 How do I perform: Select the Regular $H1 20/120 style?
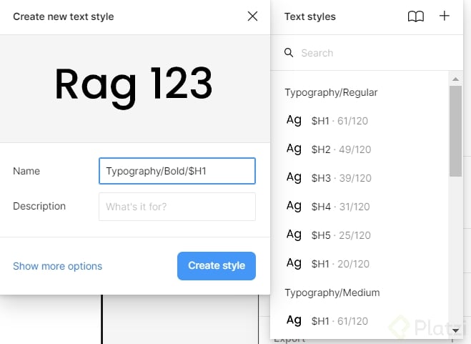pos(340,264)
